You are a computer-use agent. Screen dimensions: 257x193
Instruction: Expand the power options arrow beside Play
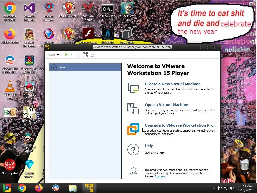72,55
